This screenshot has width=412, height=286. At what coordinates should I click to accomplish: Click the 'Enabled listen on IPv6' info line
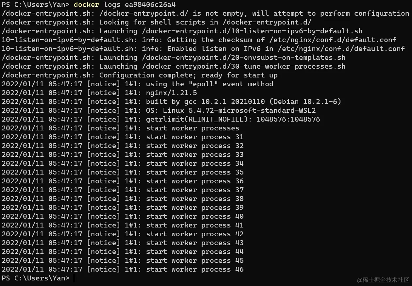point(203,49)
